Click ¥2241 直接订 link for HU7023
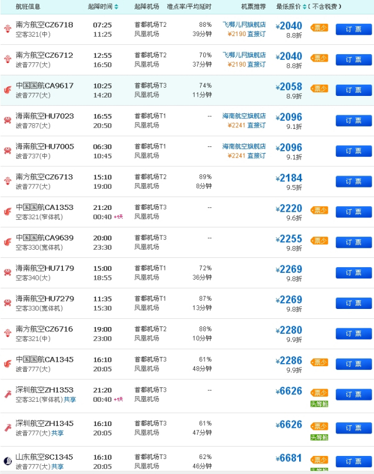This screenshot has width=374, height=474. [247, 125]
